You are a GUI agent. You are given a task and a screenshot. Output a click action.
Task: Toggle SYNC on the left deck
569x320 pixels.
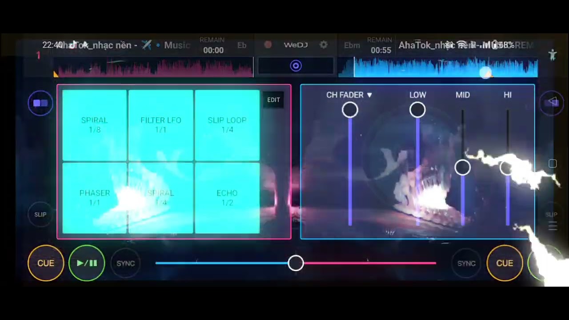126,264
